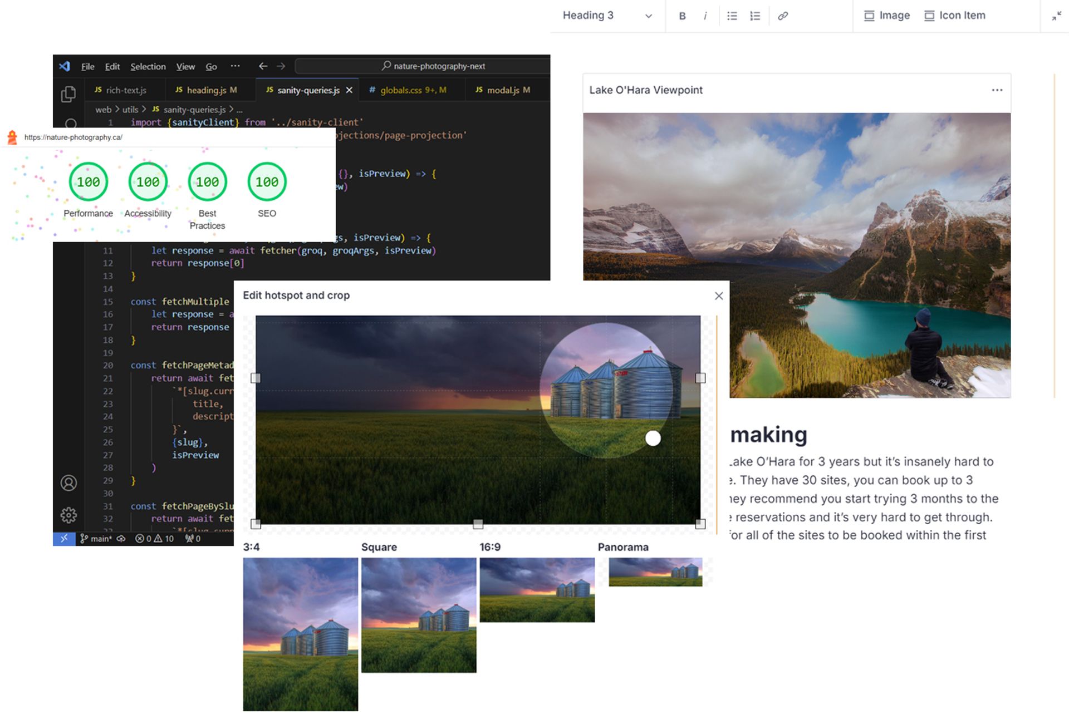Collapse the editor with shrink icon

click(x=1056, y=16)
